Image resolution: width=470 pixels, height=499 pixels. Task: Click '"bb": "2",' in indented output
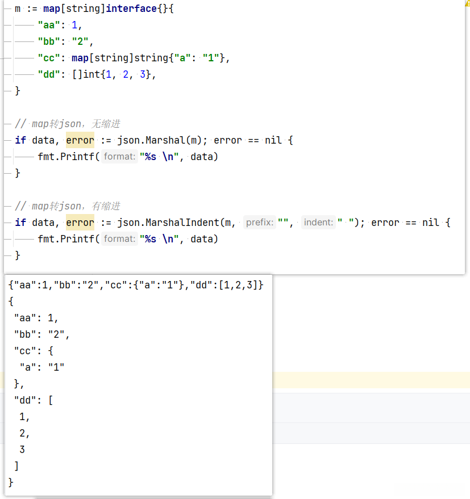coord(41,334)
